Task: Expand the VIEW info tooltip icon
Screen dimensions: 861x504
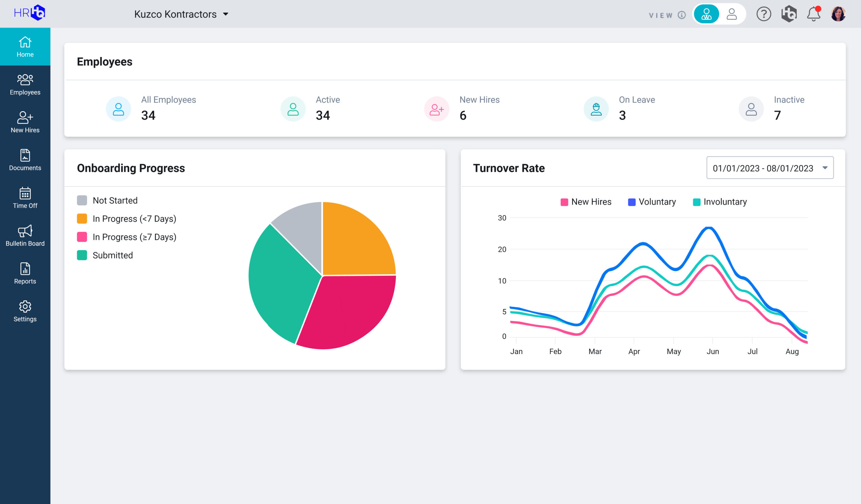Action: click(x=681, y=14)
